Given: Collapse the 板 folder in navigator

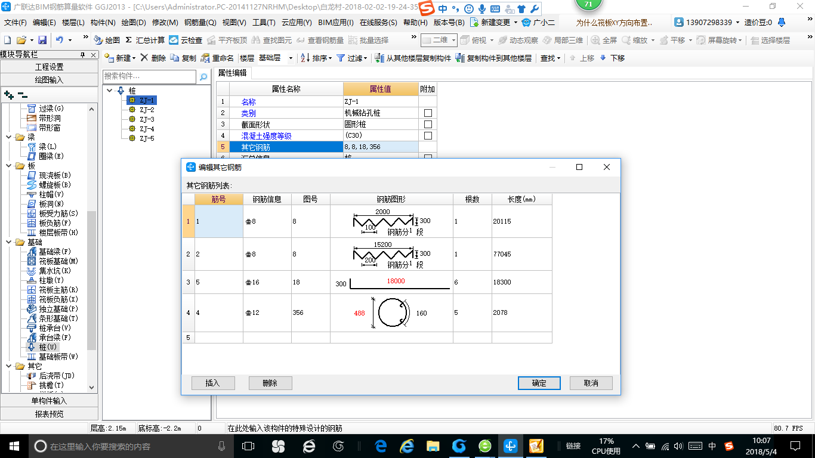Looking at the screenshot, I should (9, 166).
